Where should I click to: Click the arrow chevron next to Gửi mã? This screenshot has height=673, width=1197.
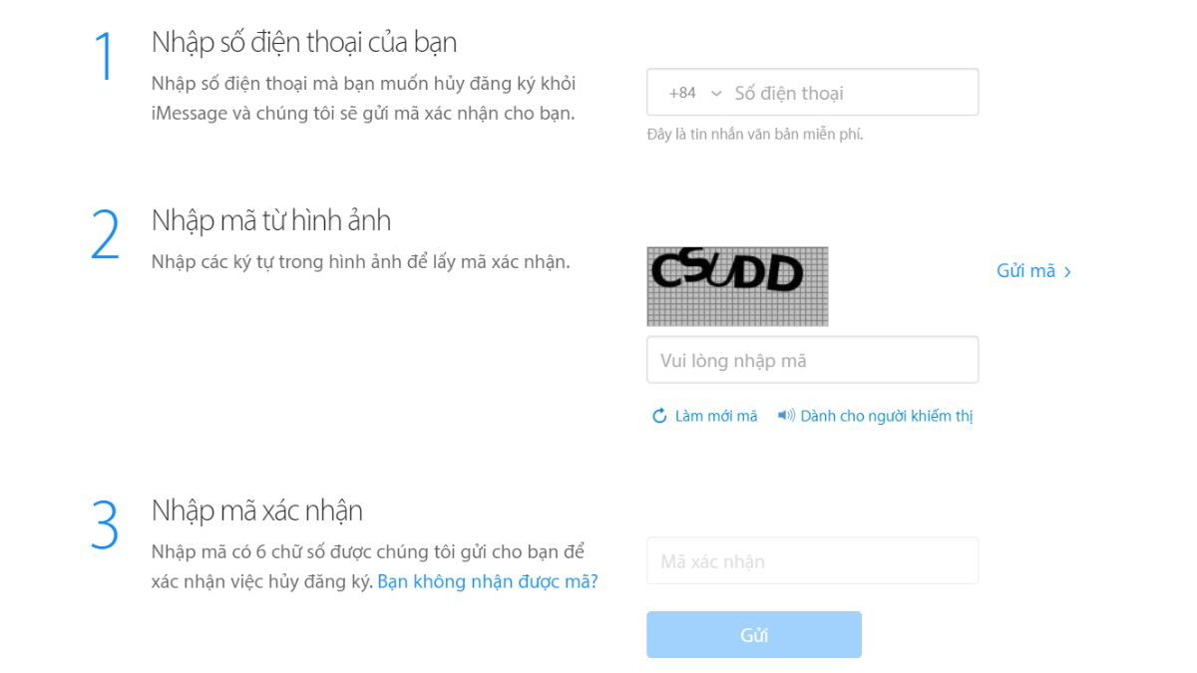click(x=1067, y=271)
